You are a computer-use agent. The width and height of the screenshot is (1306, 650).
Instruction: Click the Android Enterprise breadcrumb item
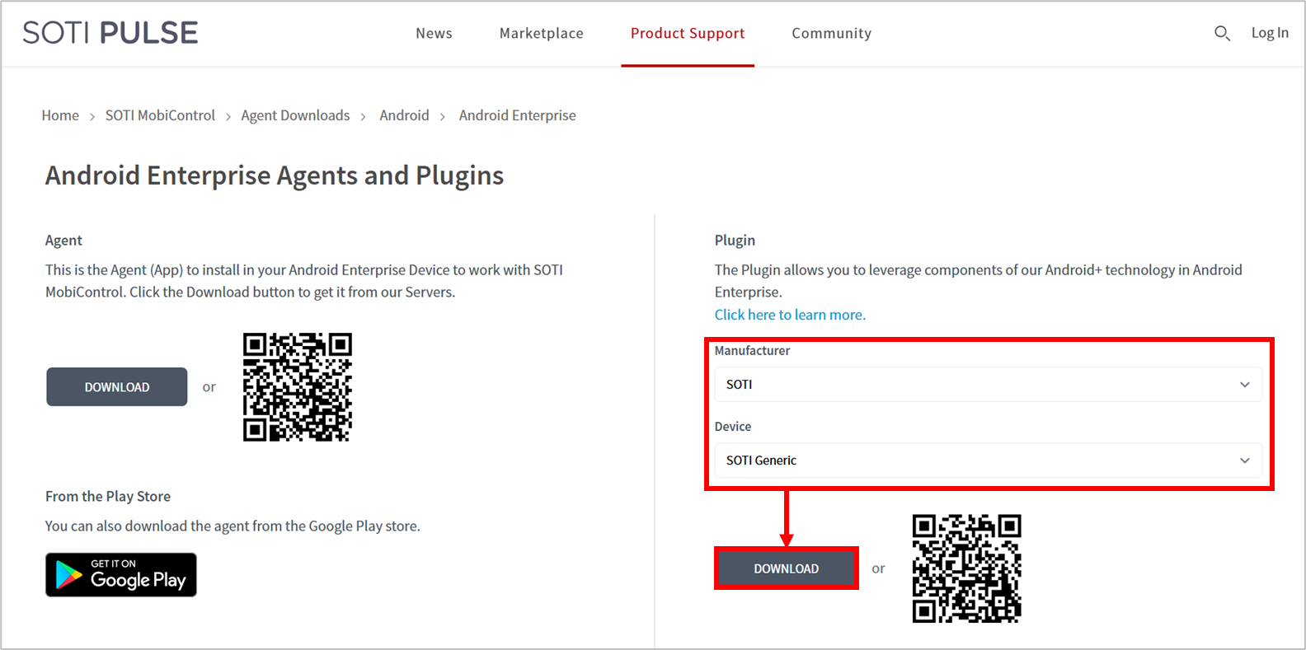[x=518, y=115]
